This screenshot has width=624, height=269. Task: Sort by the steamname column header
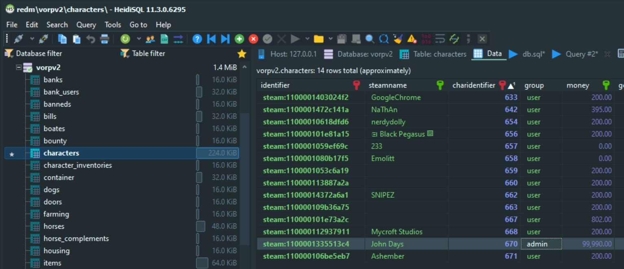coord(406,85)
